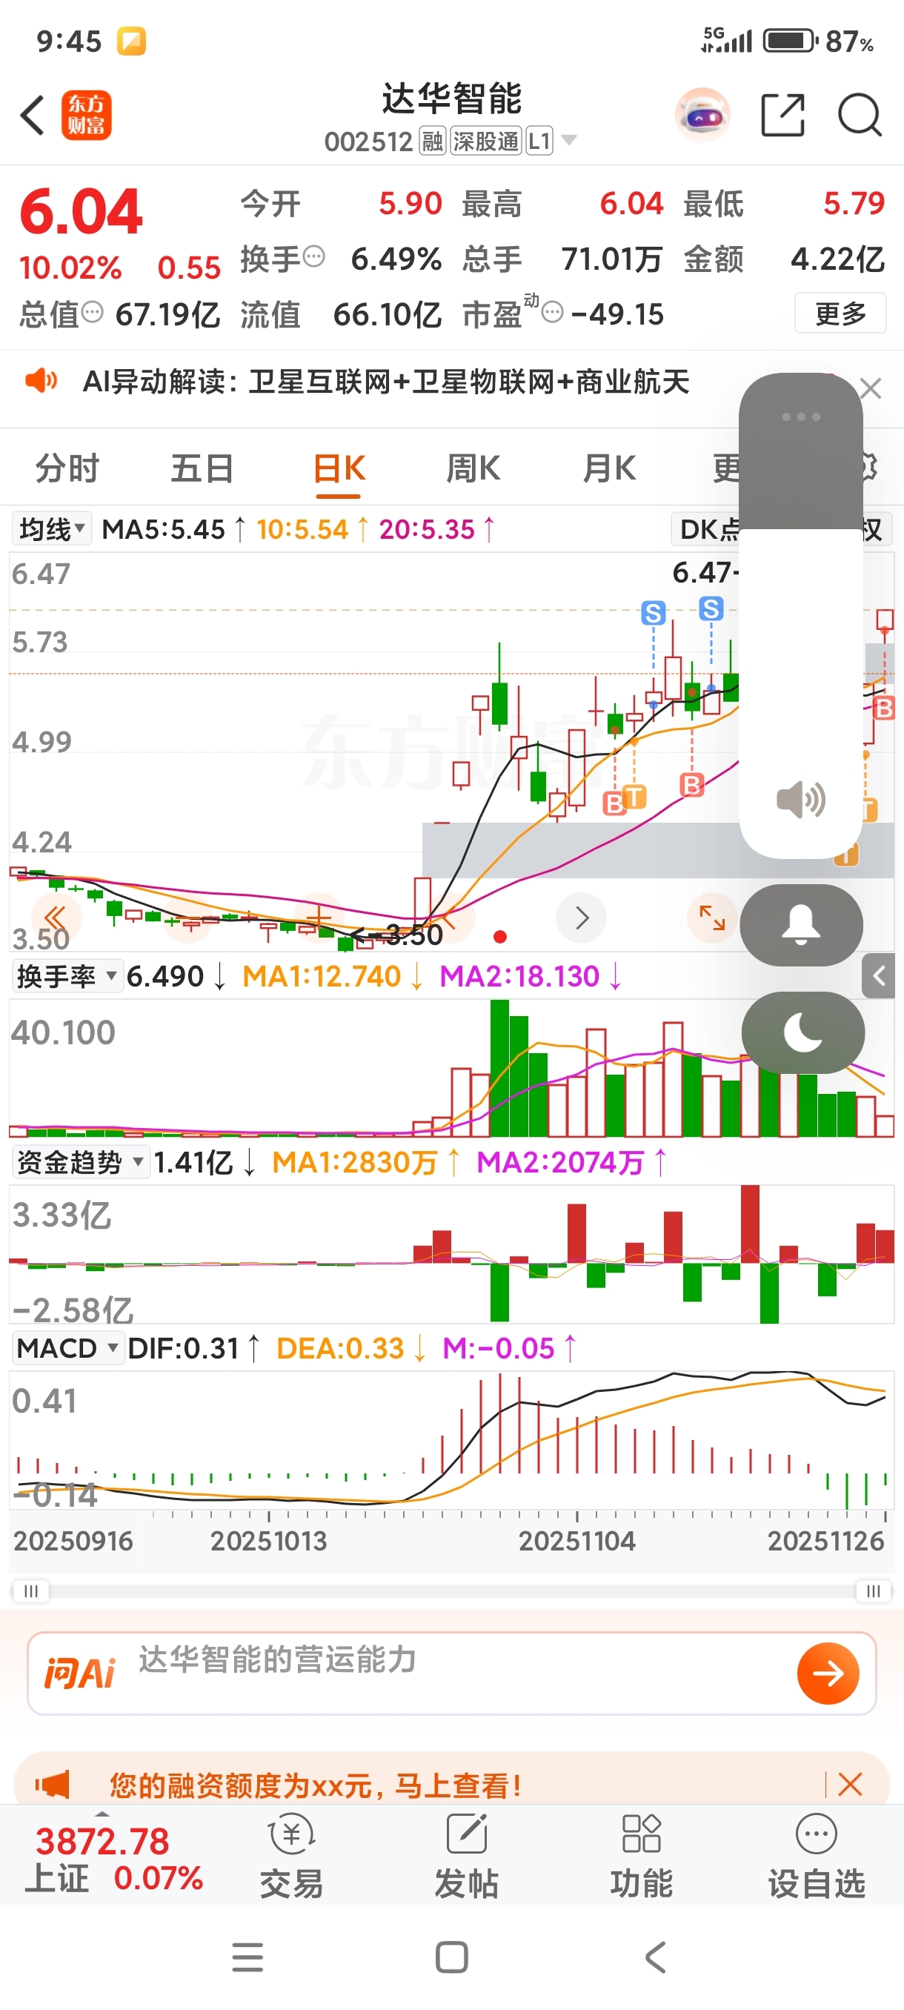Switch to the 月K tab
The width and height of the screenshot is (904, 2010).
pyautogui.click(x=608, y=469)
